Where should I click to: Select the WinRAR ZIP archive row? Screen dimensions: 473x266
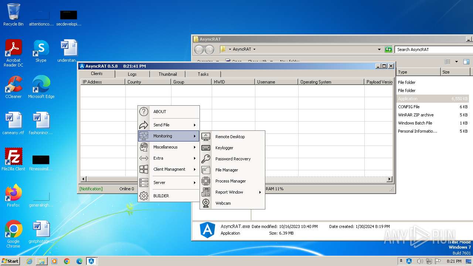(433, 115)
